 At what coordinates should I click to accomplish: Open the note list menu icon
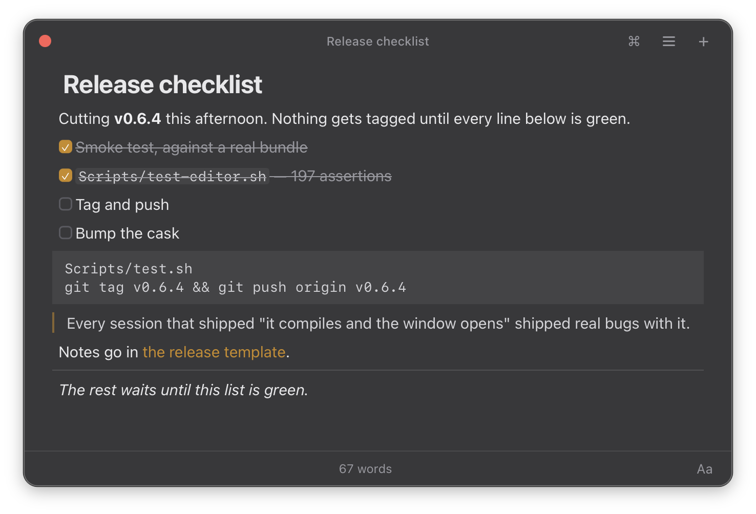(669, 41)
